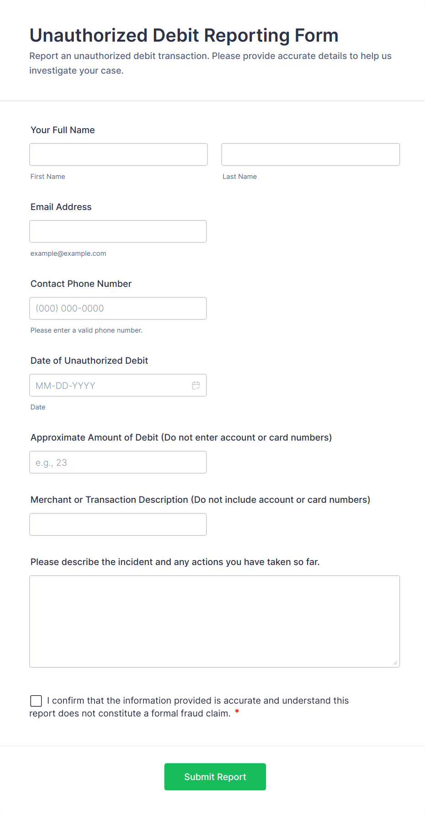The height and width of the screenshot is (813, 425).
Task: Select the Merchant or Transaction Description box
Action: pos(118,524)
